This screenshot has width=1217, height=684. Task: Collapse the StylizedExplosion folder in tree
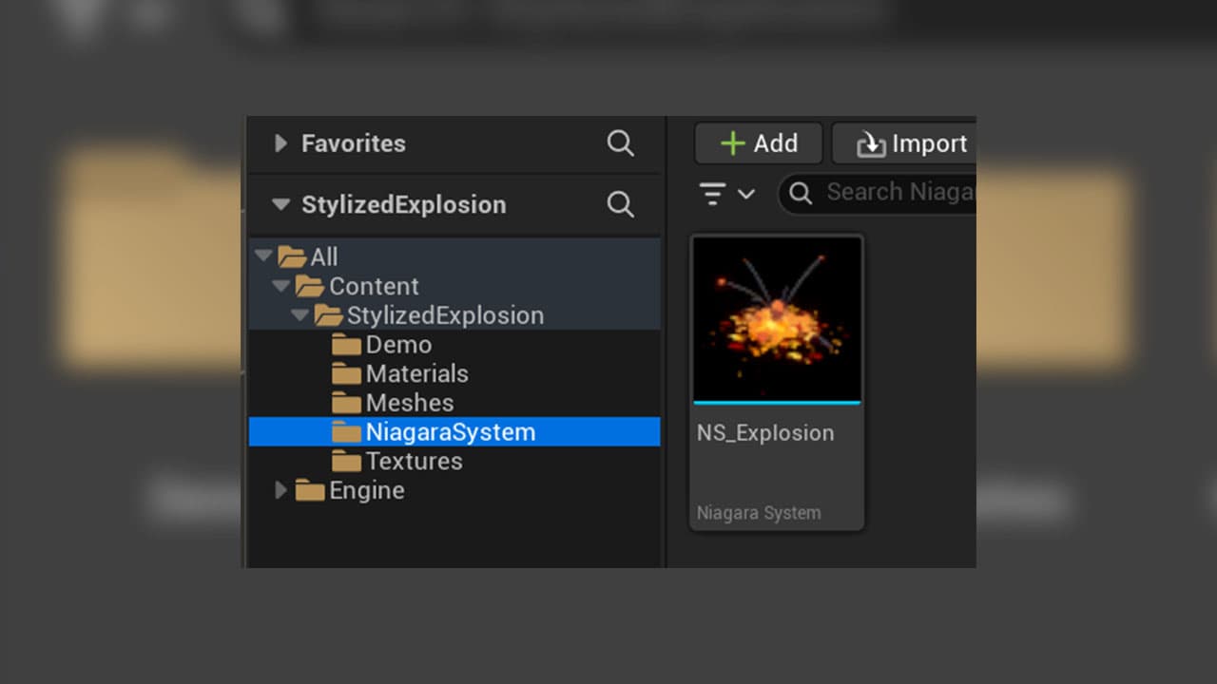[x=299, y=315]
